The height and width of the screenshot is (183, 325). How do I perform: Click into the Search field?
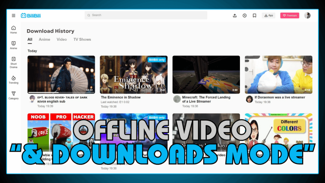tap(146, 15)
